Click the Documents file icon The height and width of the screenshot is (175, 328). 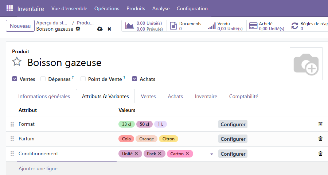coord(173,26)
